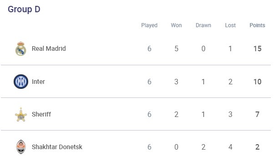The width and height of the screenshot is (274, 165).
Task: Select the Played column header
Action: click(x=149, y=25)
